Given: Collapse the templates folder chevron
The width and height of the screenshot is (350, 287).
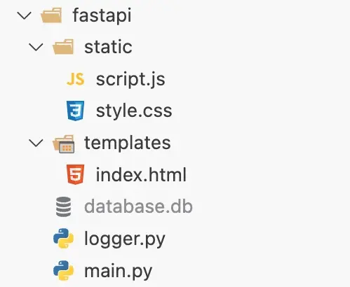Looking at the screenshot, I should 36,143.
